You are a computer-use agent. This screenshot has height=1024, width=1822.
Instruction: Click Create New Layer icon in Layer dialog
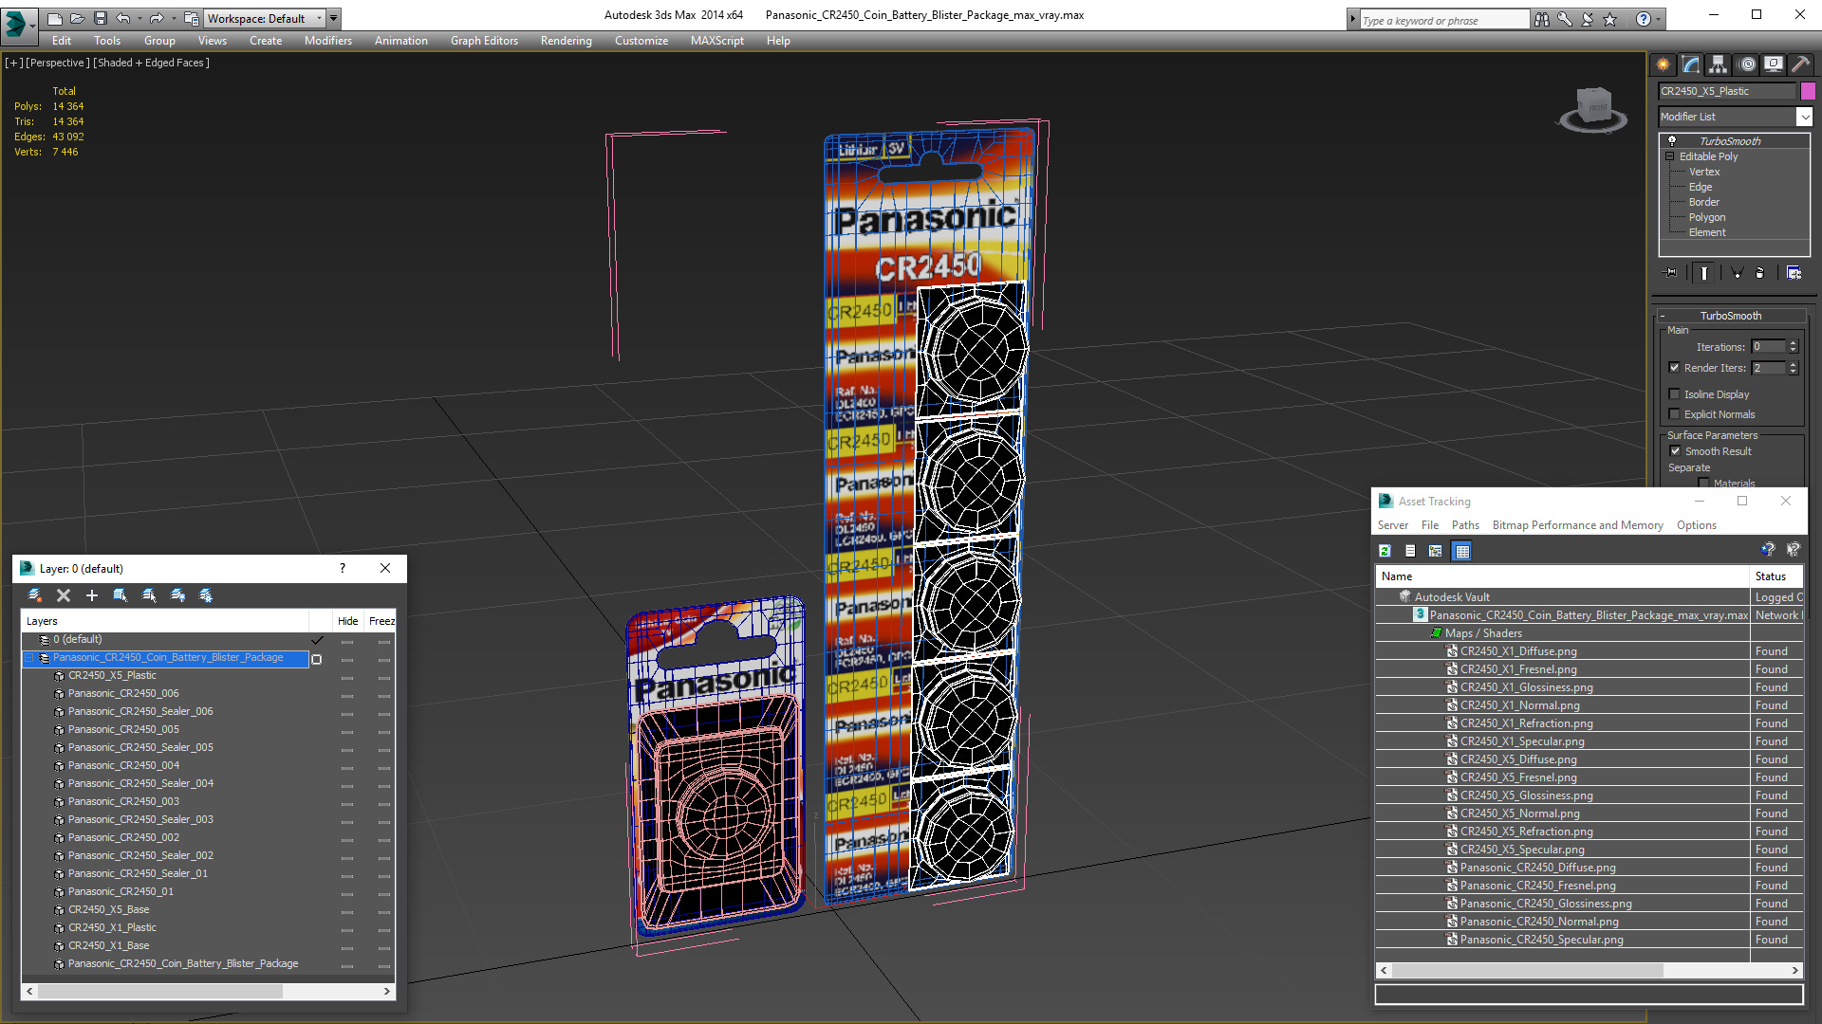pos(35,595)
